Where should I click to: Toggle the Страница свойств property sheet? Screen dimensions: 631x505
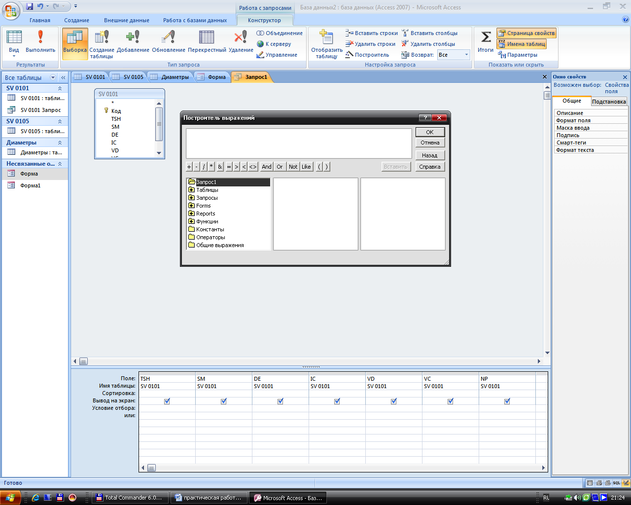[x=526, y=33]
